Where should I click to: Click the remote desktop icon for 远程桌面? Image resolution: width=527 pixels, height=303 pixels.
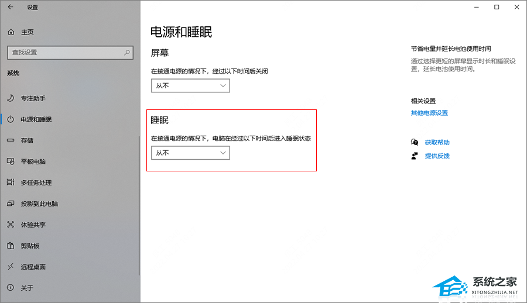[x=11, y=267]
